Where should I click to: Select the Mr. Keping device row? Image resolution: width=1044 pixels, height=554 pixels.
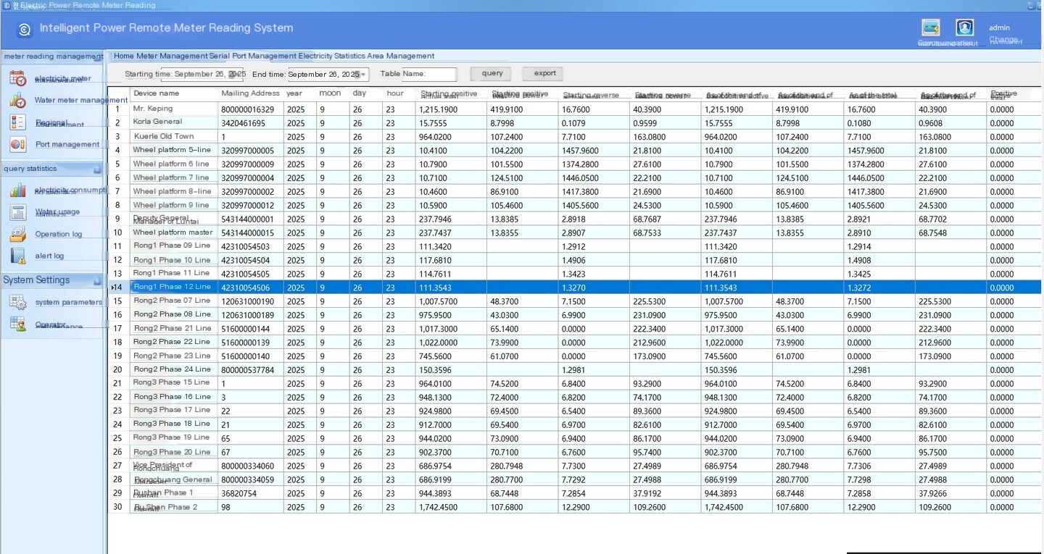click(x=574, y=109)
